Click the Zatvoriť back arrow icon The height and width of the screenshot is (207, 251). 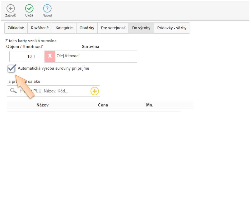tap(11, 9)
